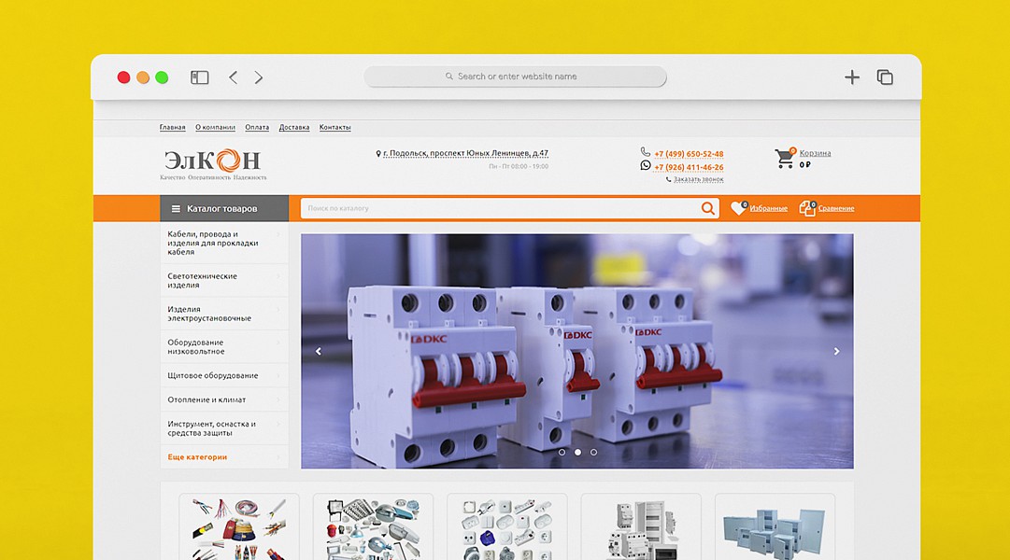Select the first slider dot indicator
Viewport: 1010px width, 560px height.
tap(562, 452)
